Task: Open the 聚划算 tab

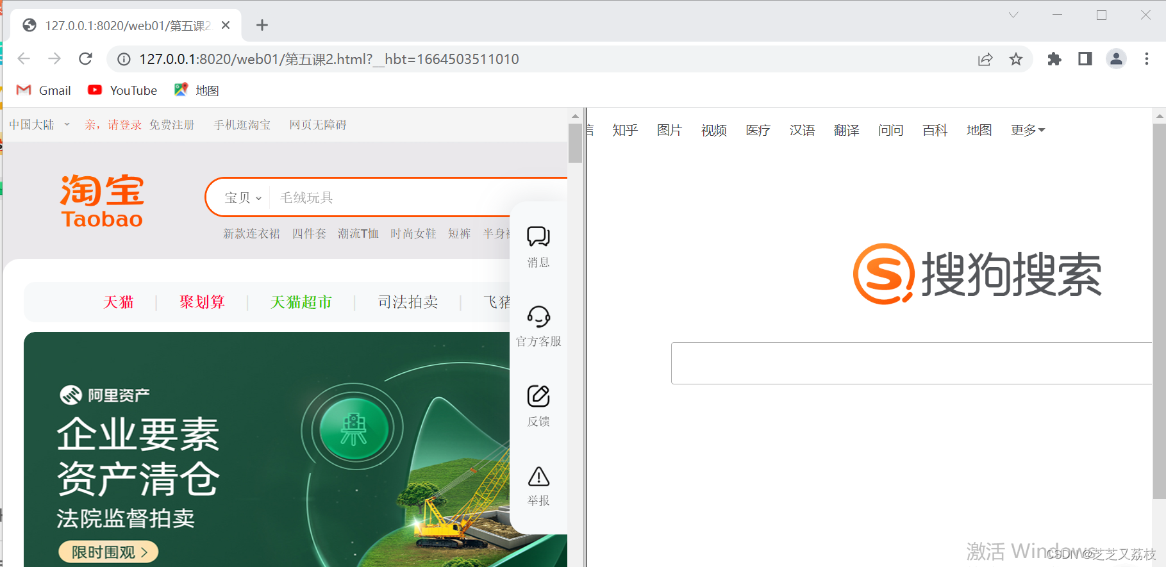Action: pyautogui.click(x=203, y=302)
